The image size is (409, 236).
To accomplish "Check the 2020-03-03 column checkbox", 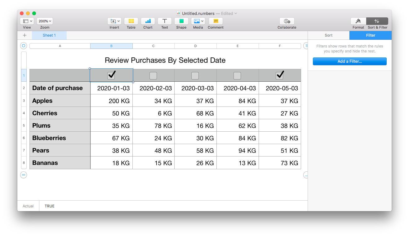I will 195,76.
